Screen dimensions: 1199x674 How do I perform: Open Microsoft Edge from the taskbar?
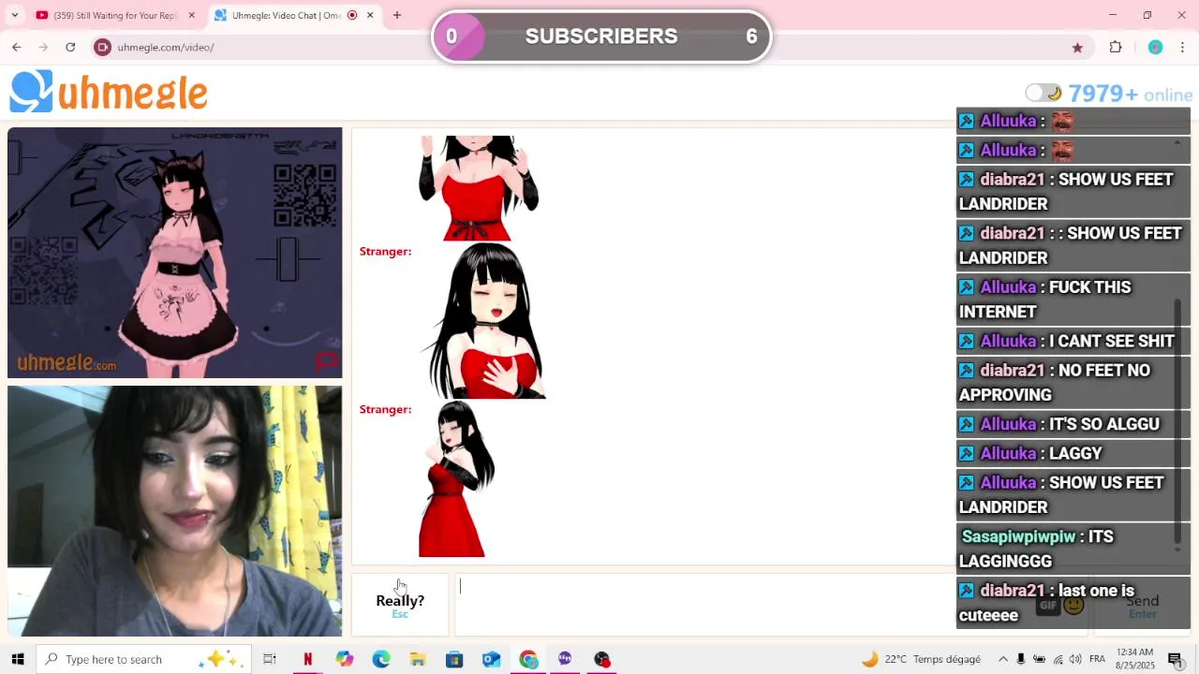click(x=381, y=659)
